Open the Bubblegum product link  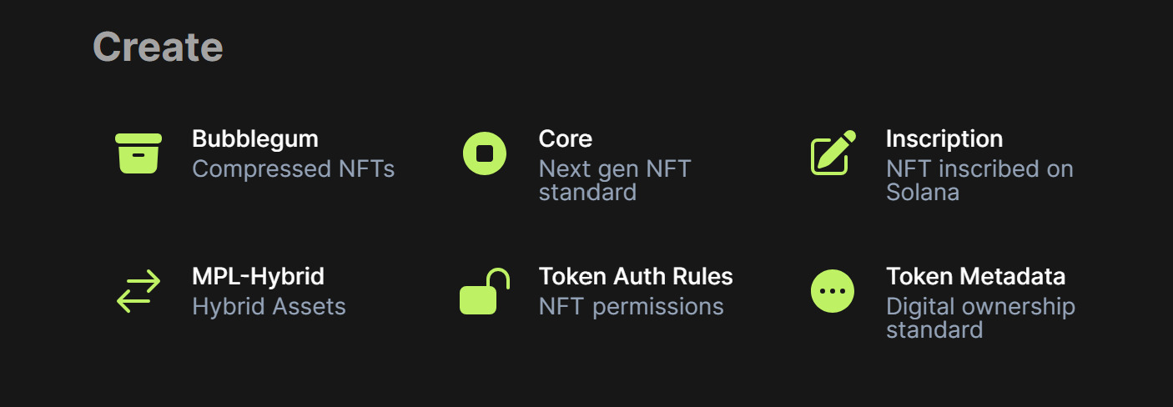coord(255,138)
